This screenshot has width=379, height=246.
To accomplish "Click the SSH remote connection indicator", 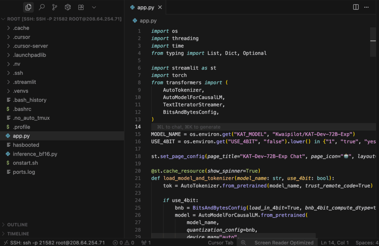I will tap(54, 243).
